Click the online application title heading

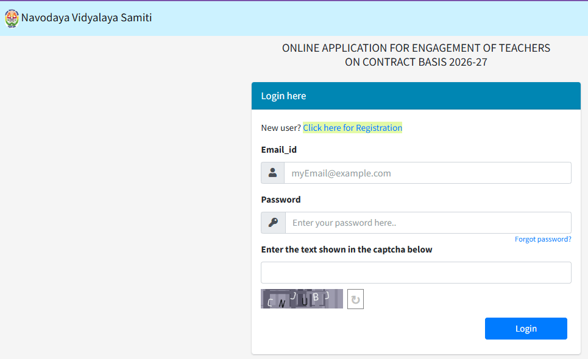point(416,55)
